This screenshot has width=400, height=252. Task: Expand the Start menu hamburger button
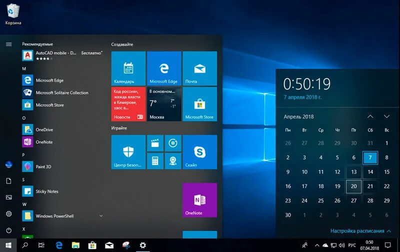pyautogui.click(x=8, y=44)
